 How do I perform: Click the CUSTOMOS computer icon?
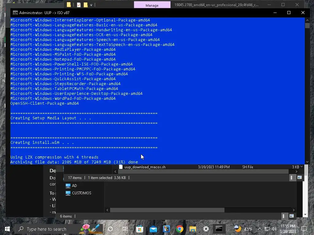tap(68, 193)
